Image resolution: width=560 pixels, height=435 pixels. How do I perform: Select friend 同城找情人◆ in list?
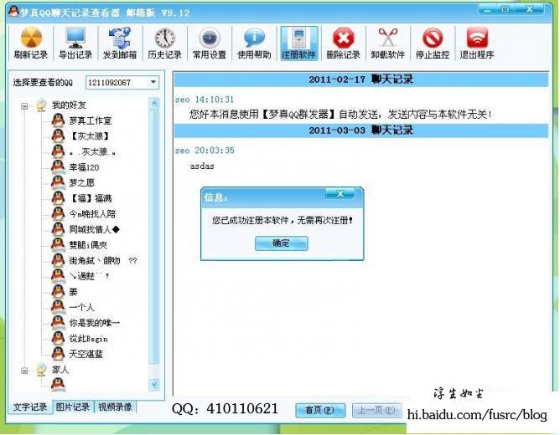pos(94,229)
